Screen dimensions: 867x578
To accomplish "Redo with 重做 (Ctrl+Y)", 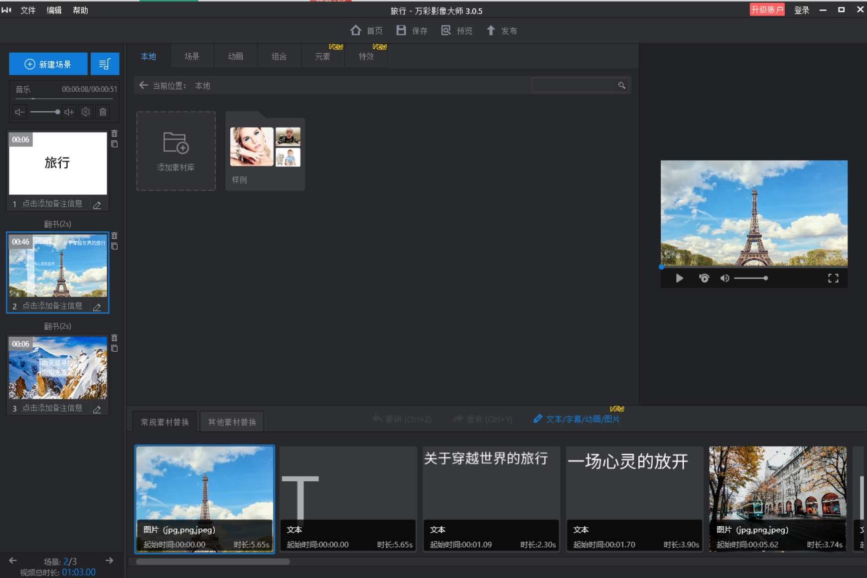I will (x=483, y=419).
